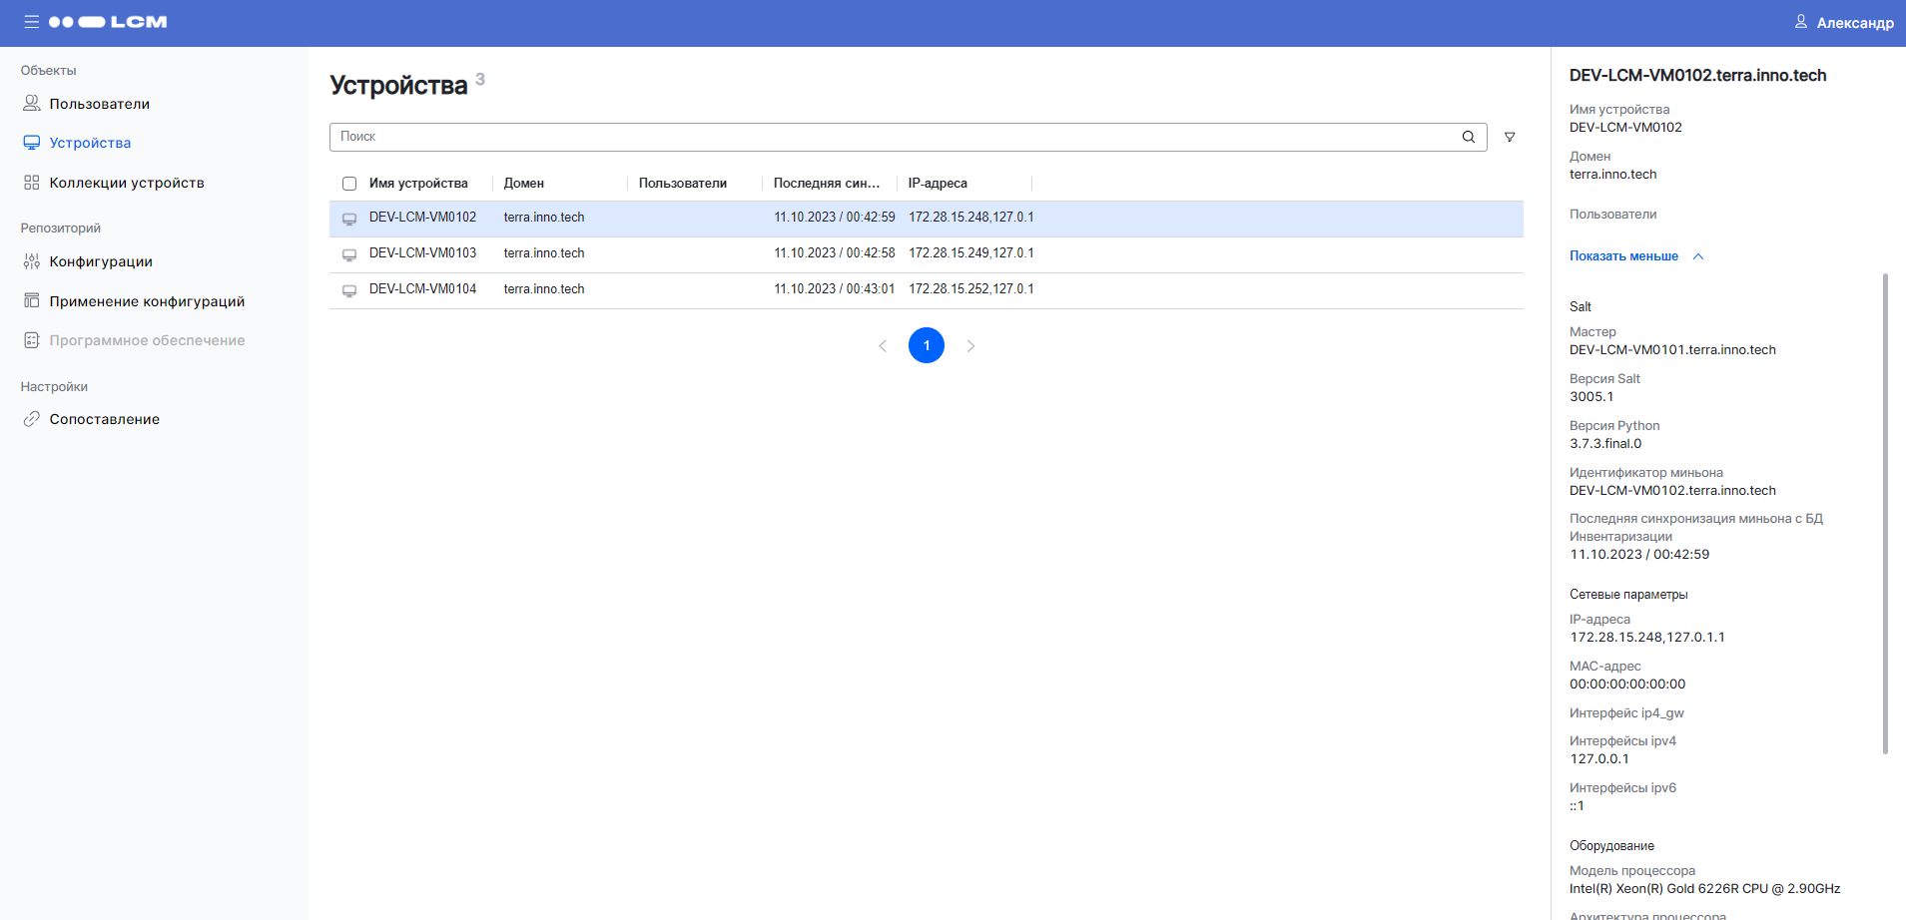
Task: Sort by the Имя устройства column header
Action: (418, 184)
